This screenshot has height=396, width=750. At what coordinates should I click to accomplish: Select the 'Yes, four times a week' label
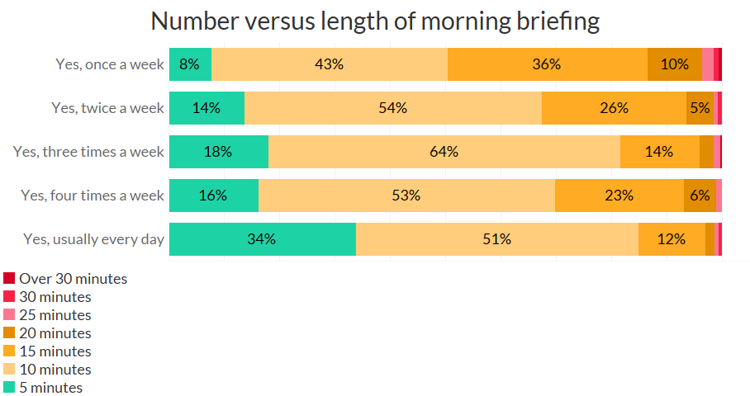93,196
